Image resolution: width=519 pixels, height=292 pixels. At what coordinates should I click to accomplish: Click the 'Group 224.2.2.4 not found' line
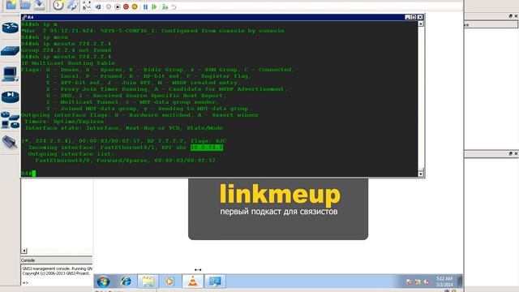[66, 50]
